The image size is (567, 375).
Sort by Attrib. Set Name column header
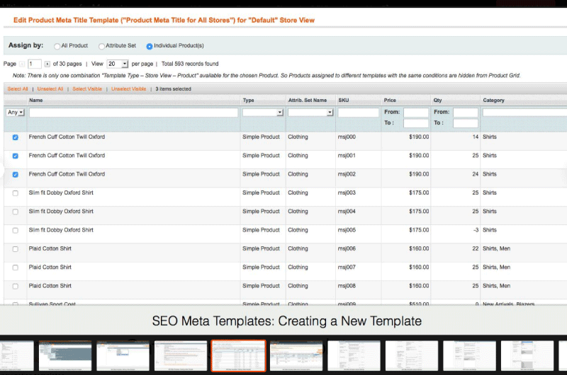308,100
